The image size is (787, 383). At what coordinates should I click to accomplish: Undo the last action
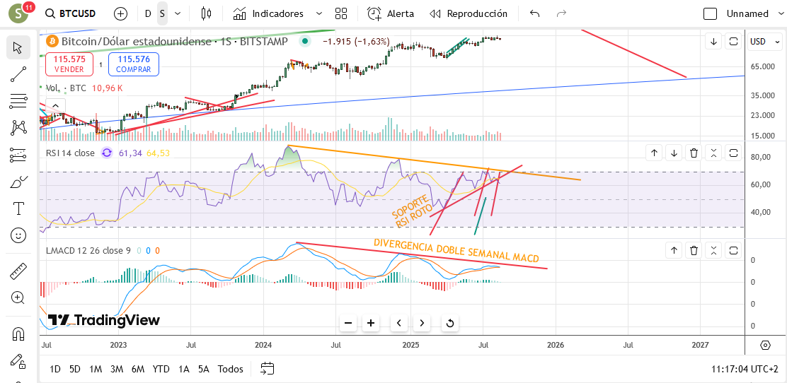pos(535,13)
